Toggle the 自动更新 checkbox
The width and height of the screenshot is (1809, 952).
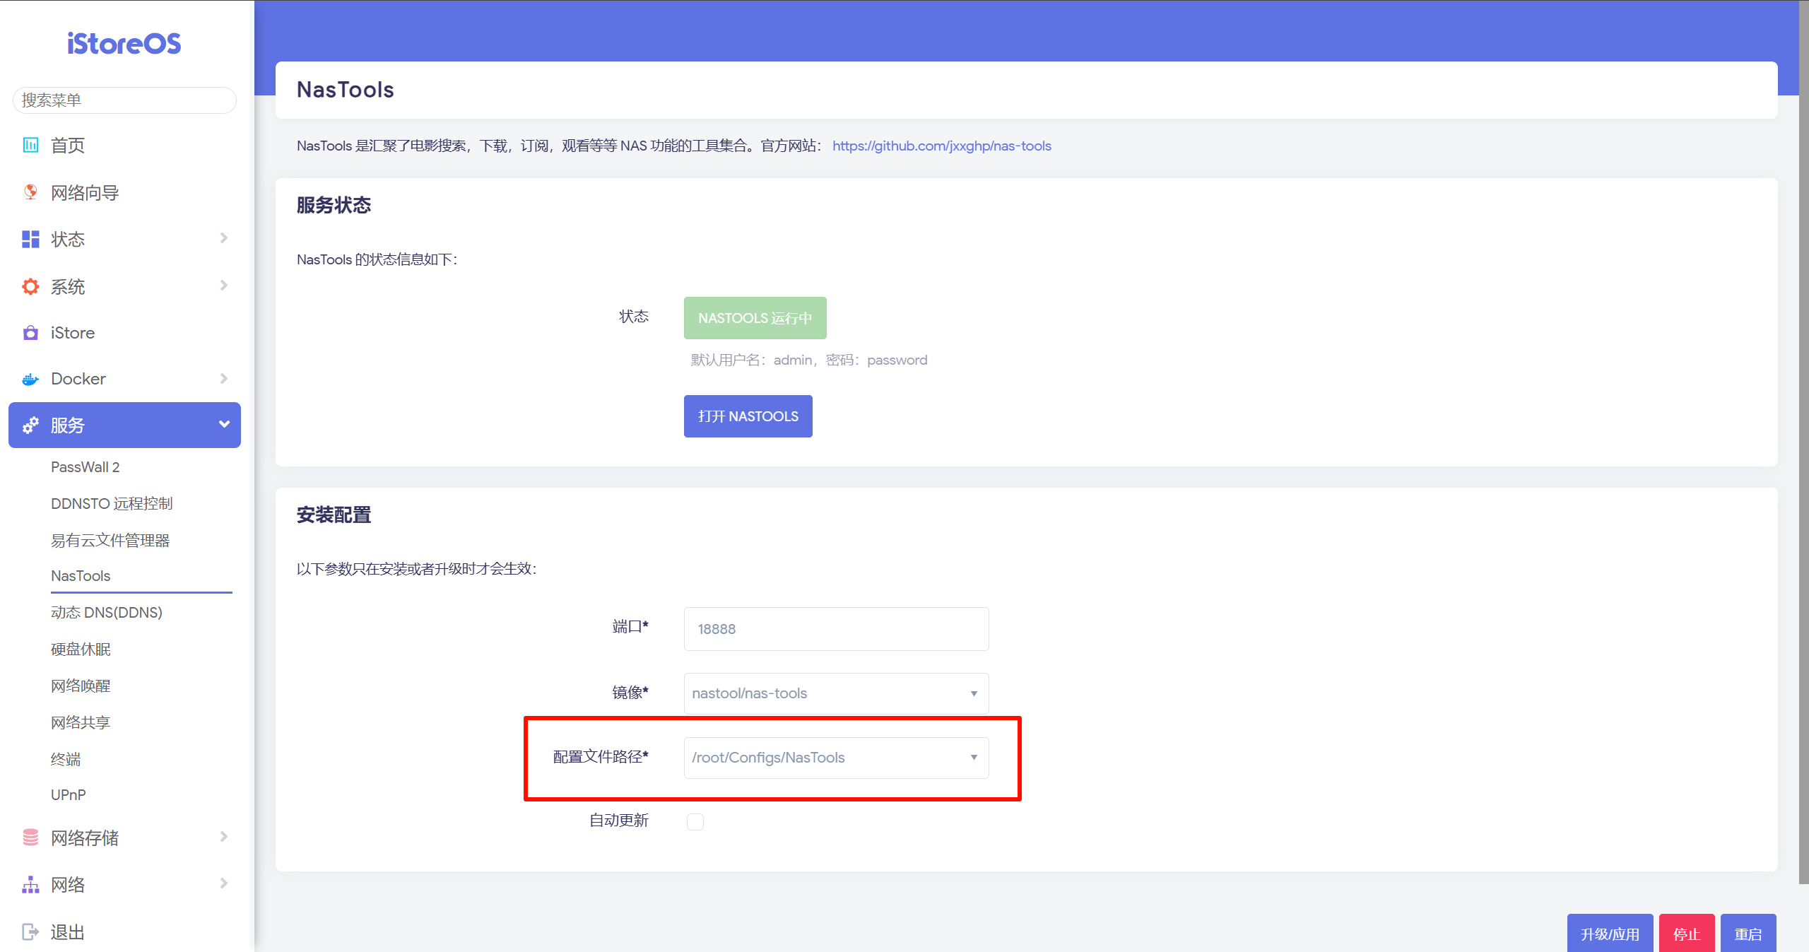695,821
